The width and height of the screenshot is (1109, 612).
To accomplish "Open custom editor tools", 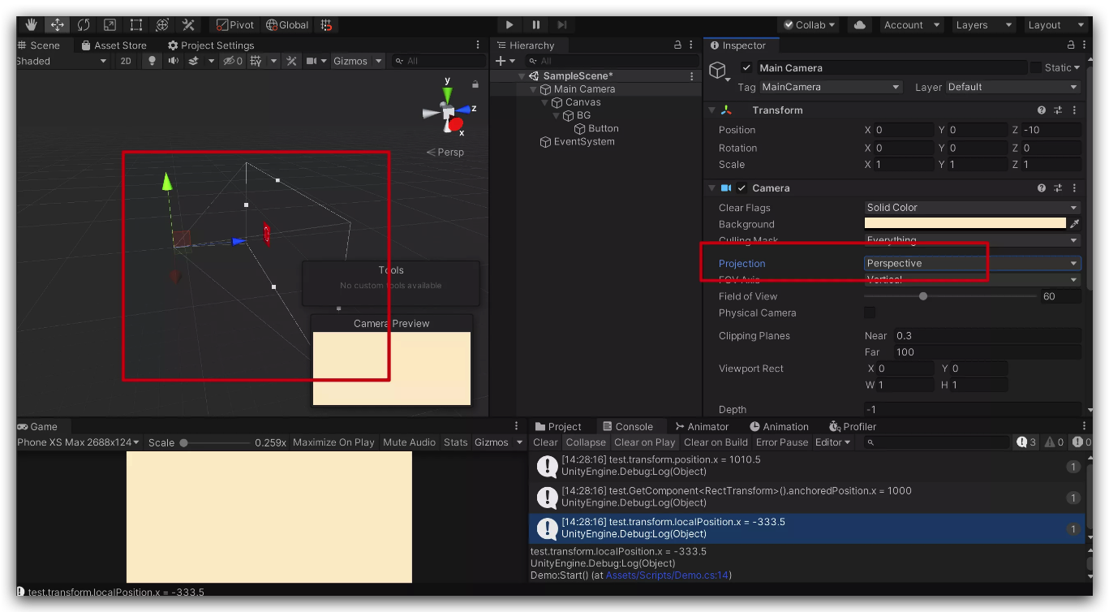I will pyautogui.click(x=187, y=25).
